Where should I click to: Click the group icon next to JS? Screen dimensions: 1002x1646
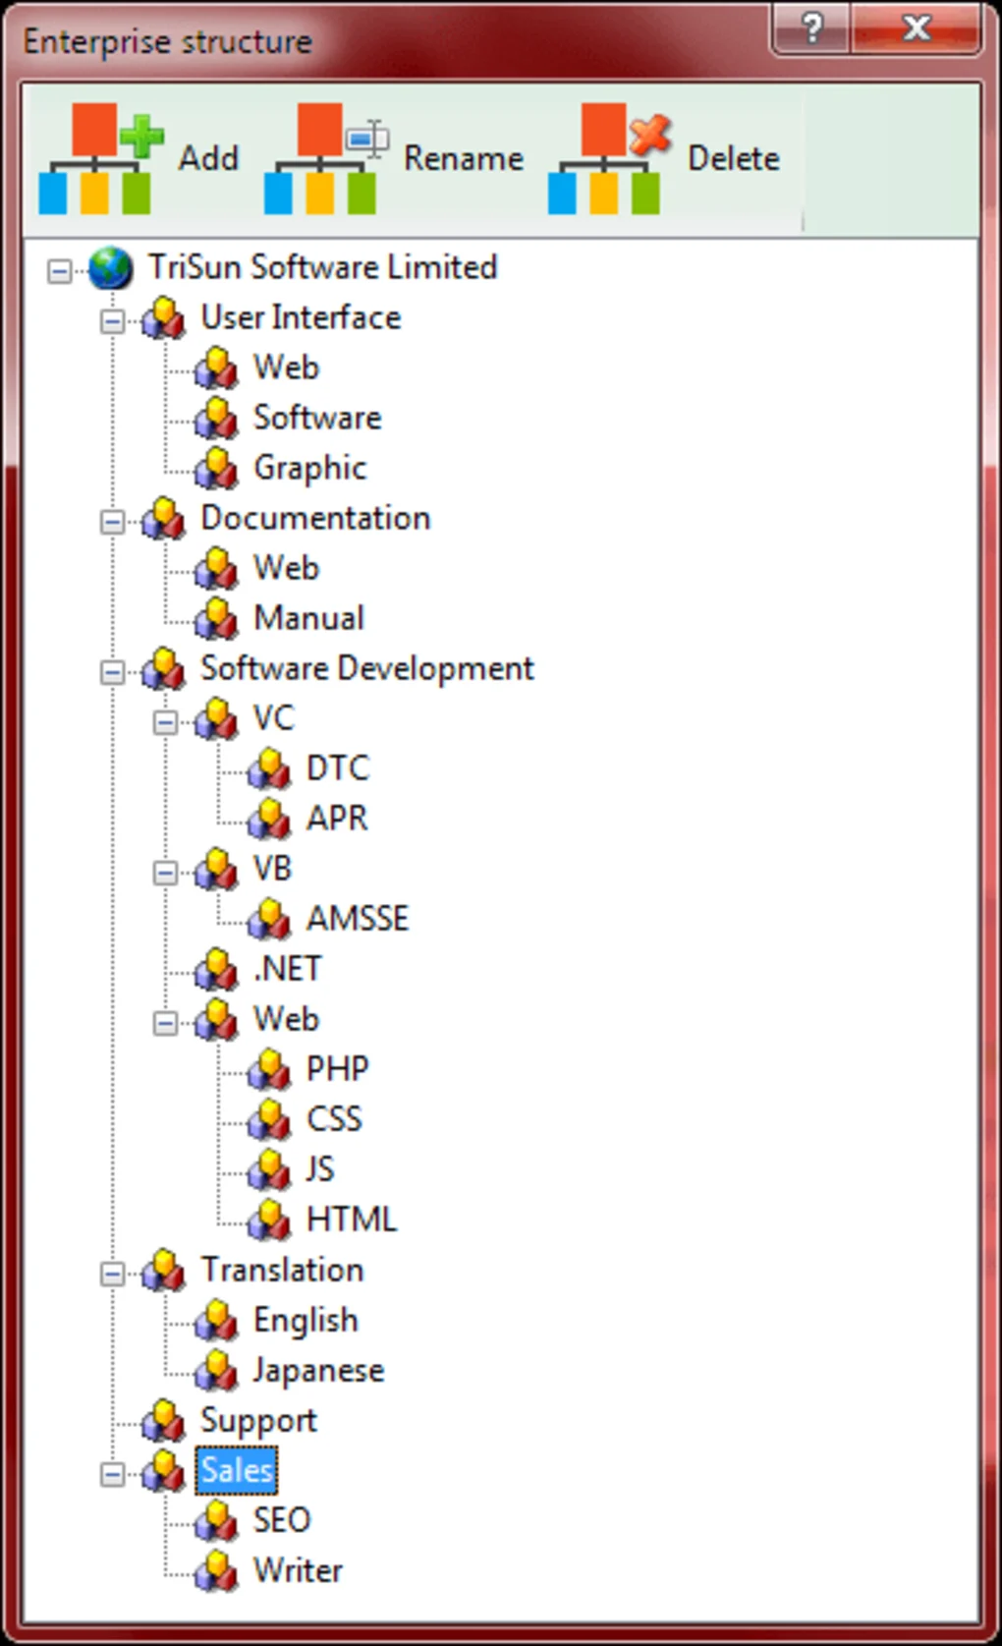tap(269, 1170)
